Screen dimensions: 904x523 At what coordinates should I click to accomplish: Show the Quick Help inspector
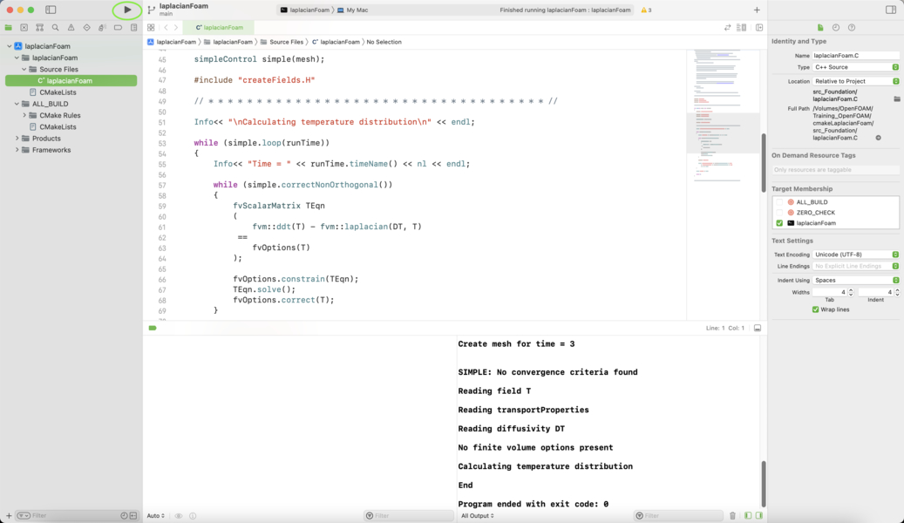point(852,28)
